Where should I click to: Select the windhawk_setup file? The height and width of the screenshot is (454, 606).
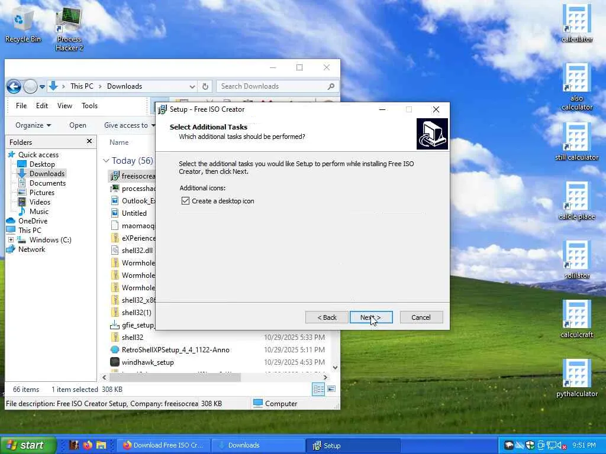(147, 362)
